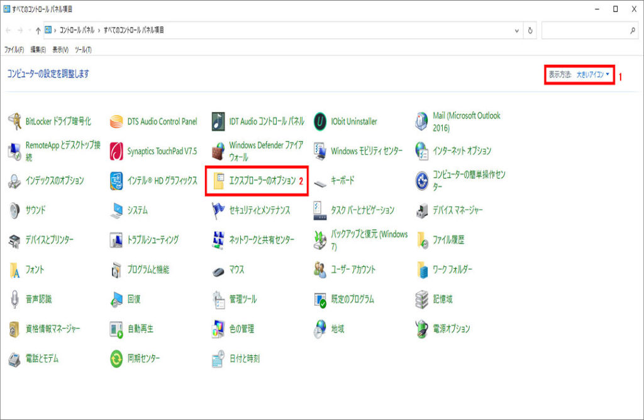Click the Control Panel search box
The image size is (644, 420).
tap(585, 30)
